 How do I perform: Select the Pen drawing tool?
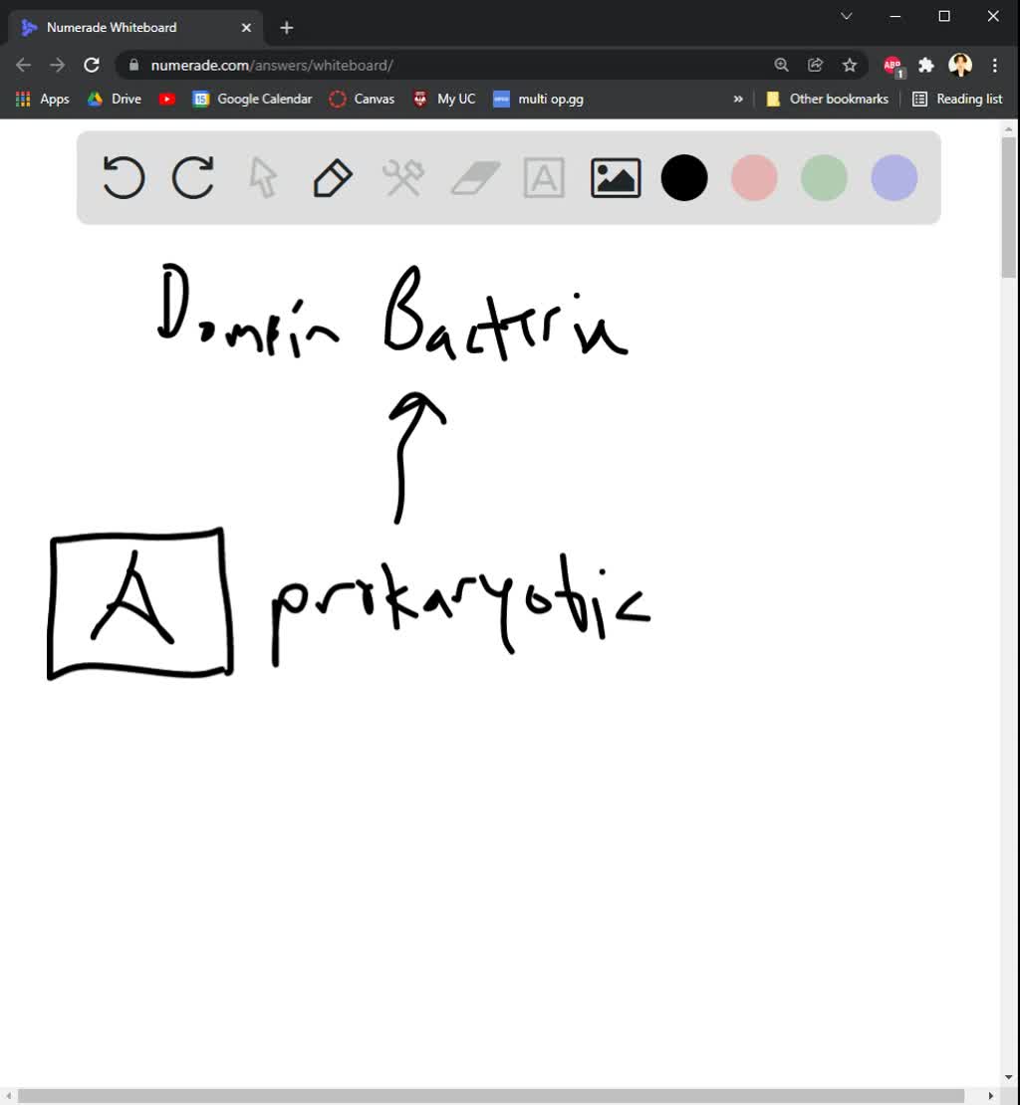[x=332, y=177]
